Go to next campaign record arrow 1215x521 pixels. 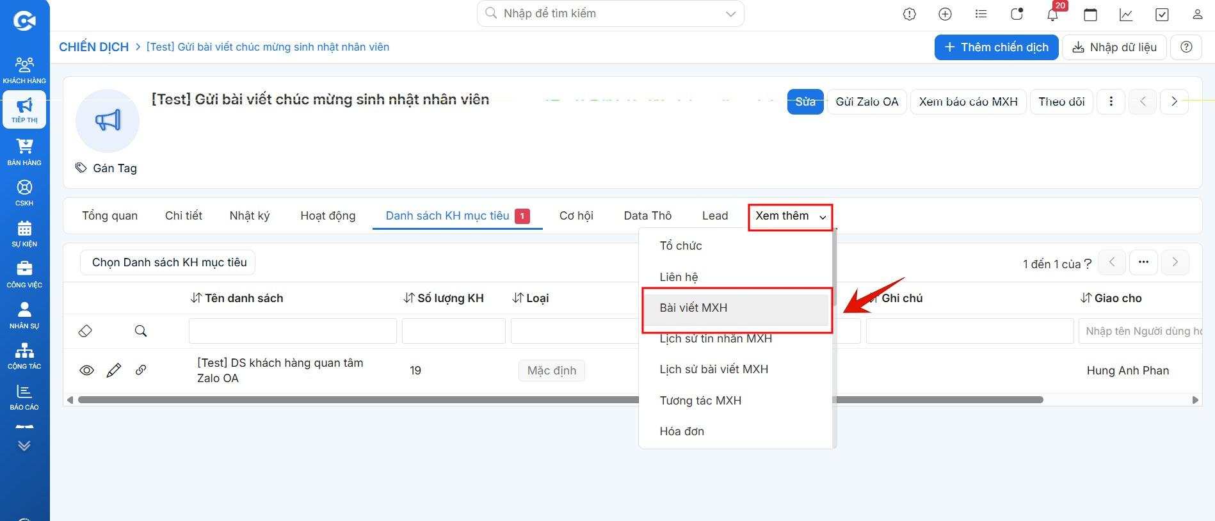(1174, 101)
